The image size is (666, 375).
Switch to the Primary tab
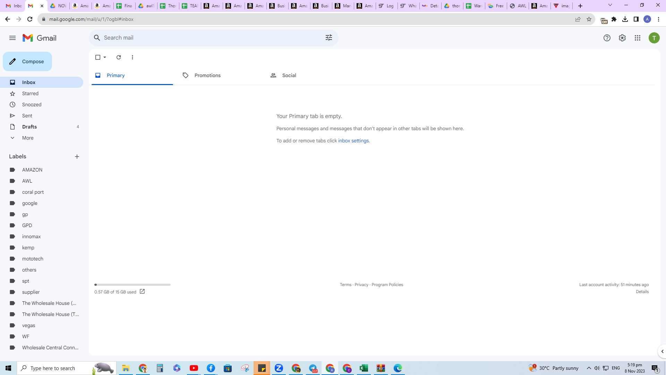coord(132,75)
